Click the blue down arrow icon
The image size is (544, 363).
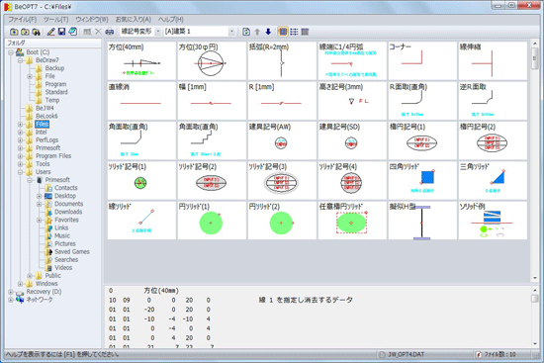tap(268, 32)
